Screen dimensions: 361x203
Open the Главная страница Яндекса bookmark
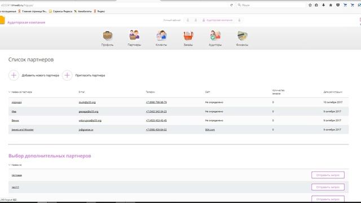click(x=32, y=11)
